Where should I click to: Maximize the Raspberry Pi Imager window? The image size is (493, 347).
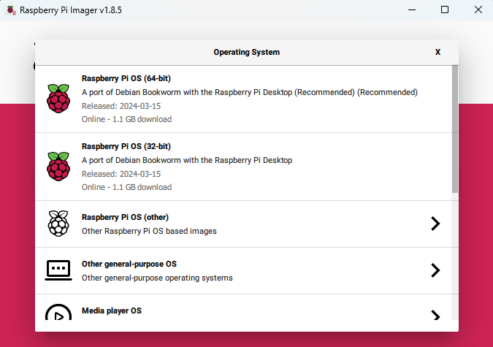tap(445, 9)
